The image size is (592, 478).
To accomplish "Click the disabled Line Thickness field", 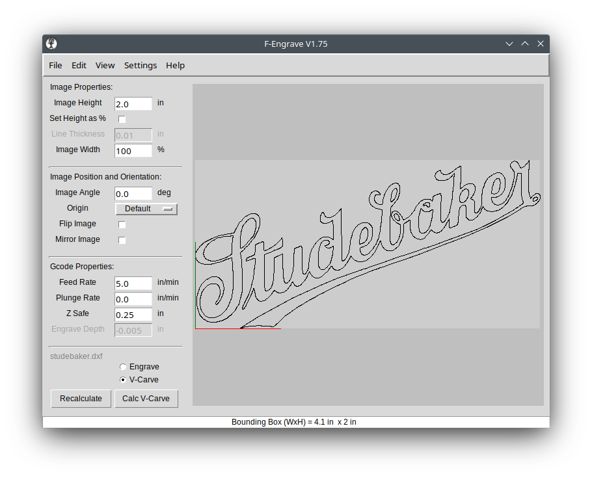I will pos(133,135).
